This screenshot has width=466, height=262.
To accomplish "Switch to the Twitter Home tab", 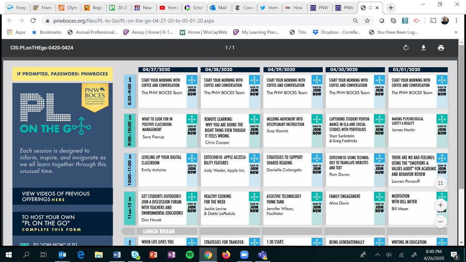I will [270, 8].
